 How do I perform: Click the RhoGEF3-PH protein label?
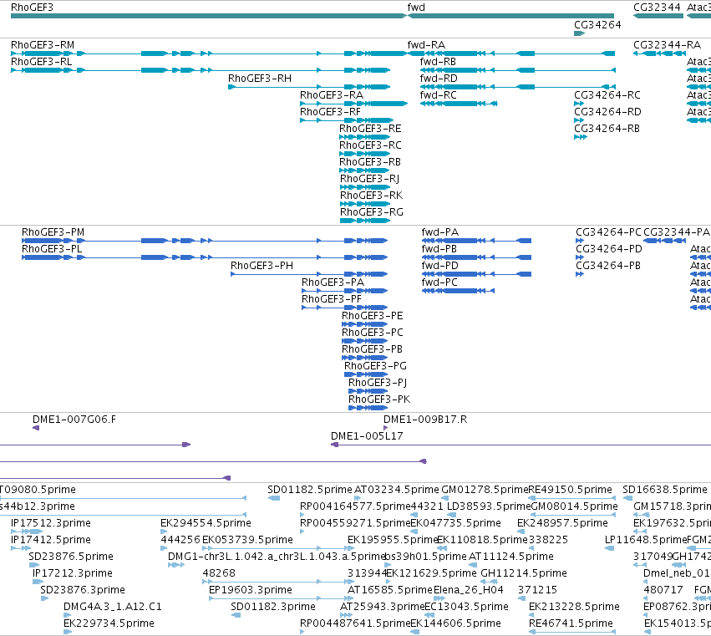point(262,266)
